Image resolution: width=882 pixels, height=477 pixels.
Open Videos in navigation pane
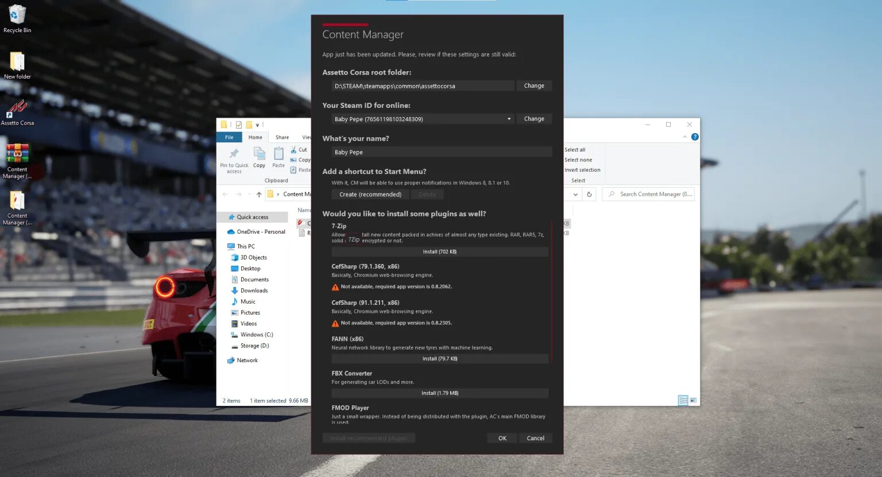[244, 324]
